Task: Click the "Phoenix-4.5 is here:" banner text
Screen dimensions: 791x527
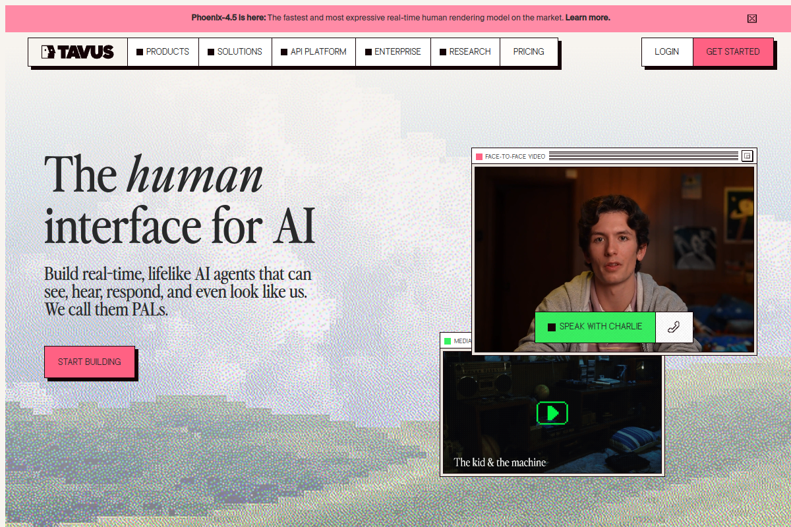Action: click(x=229, y=18)
